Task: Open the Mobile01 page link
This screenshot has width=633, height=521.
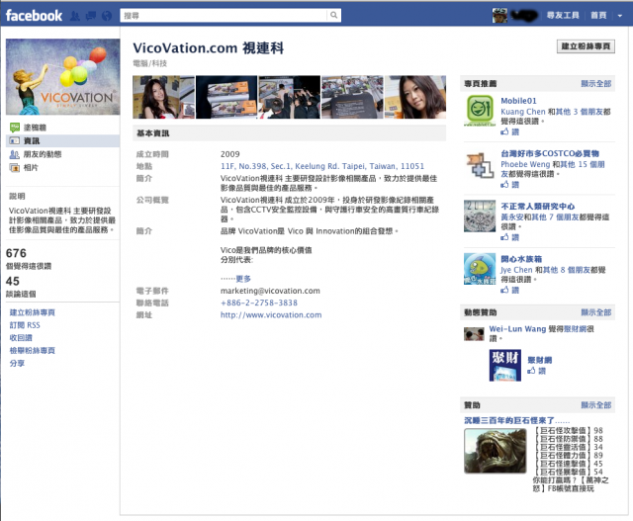Action: coord(518,101)
